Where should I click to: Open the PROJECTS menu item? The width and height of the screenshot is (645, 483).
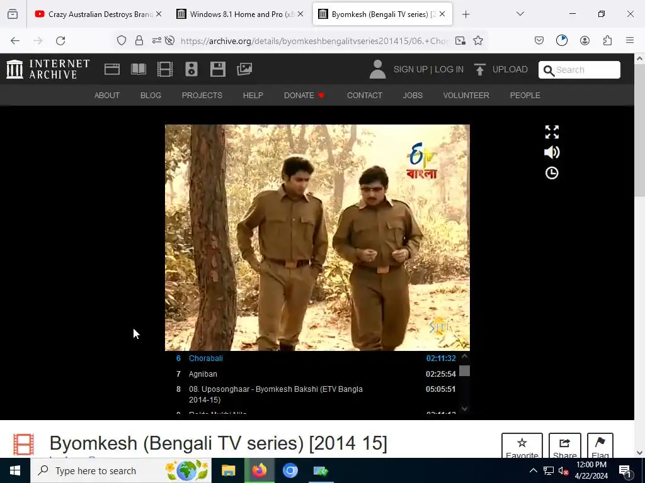[202, 96]
